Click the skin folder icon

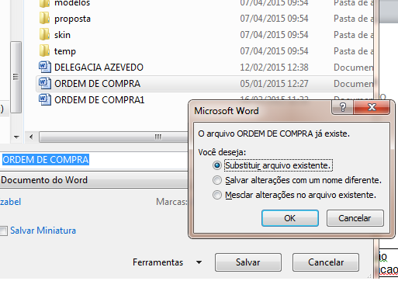44,35
